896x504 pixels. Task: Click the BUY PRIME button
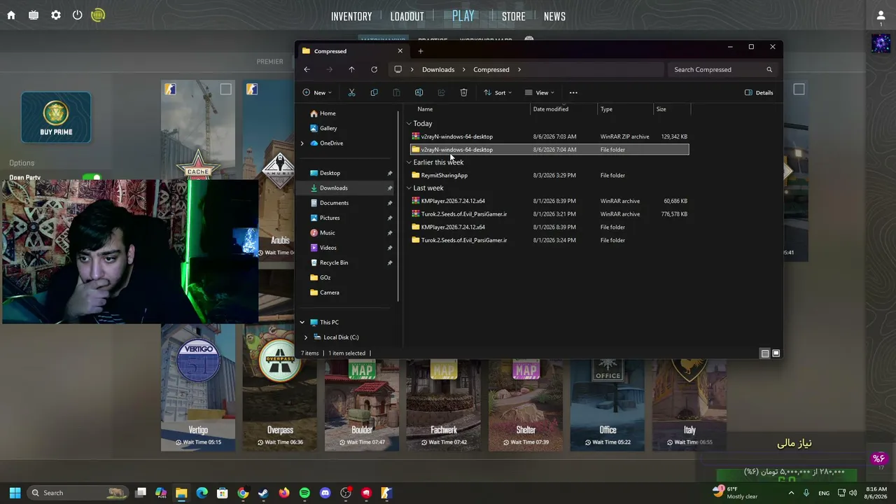coord(56,118)
